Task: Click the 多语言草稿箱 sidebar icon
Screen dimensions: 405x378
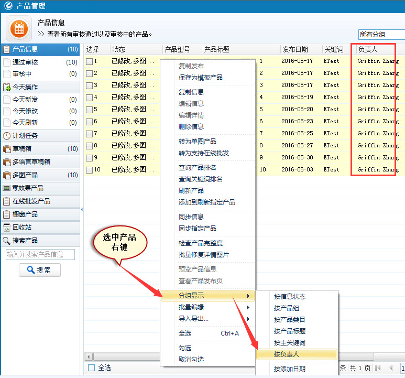Action: pyautogui.click(x=7, y=162)
